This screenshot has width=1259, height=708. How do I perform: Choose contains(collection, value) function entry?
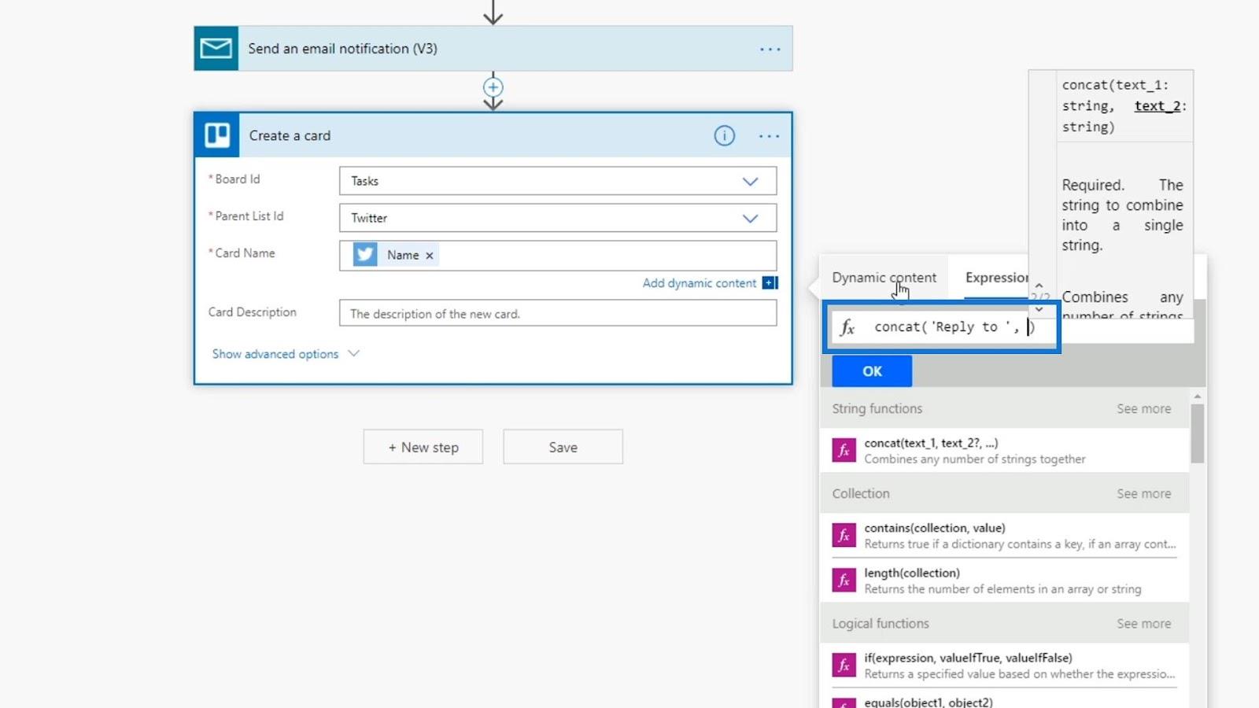[x=1004, y=535]
